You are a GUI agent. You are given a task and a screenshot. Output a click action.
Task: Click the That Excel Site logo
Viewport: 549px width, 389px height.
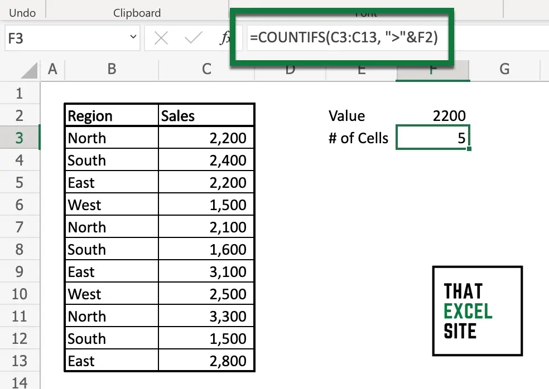[478, 311]
